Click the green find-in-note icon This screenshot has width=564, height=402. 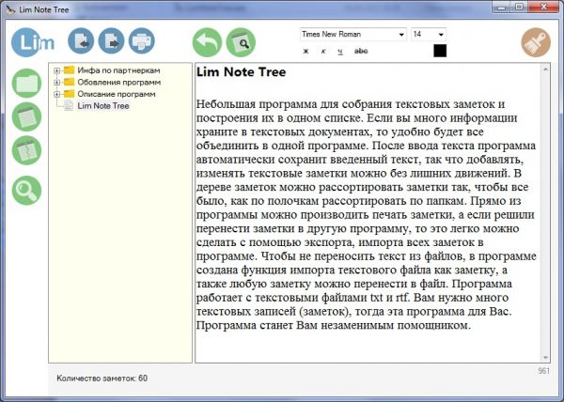(x=241, y=42)
